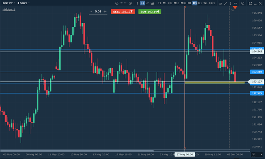Image resolution: width=265 pixels, height=159 pixels.
Task: Open the object list icon in toolbar
Action: (221, 3)
